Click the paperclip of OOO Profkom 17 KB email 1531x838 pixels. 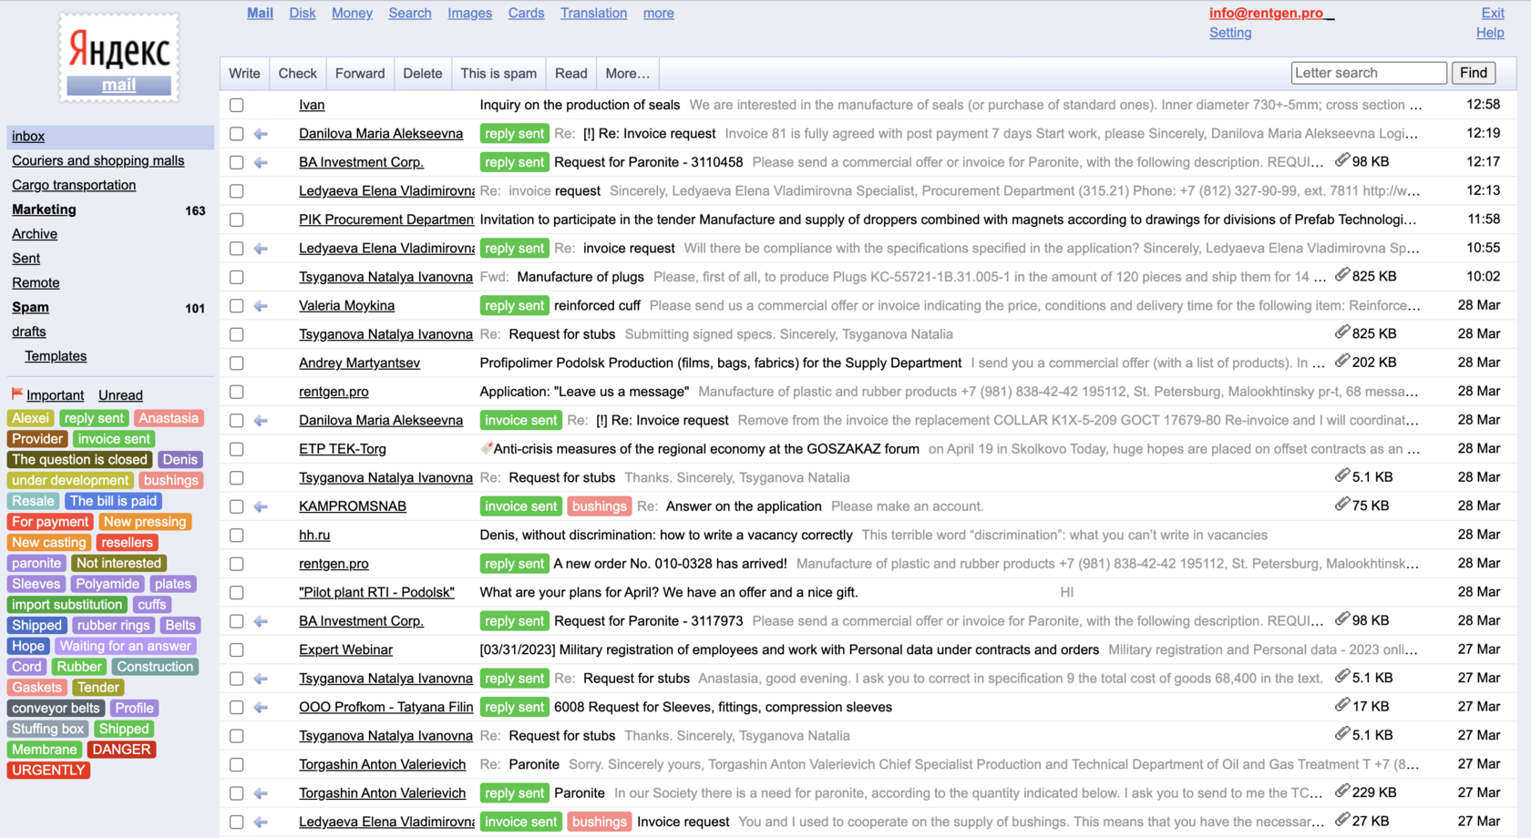click(1341, 706)
